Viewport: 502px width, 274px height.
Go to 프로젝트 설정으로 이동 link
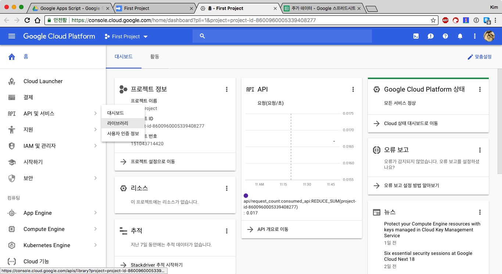[x=153, y=161]
